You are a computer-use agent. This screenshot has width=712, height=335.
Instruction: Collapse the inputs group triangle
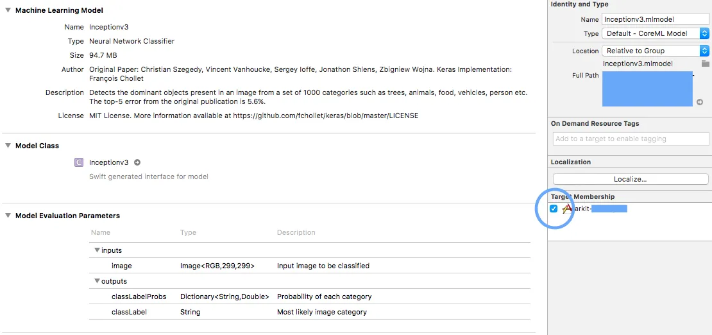point(97,250)
